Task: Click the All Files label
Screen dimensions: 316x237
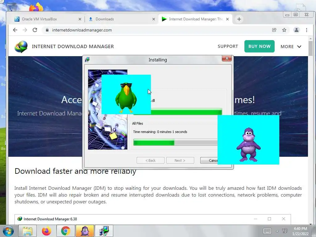Action: click(x=138, y=123)
